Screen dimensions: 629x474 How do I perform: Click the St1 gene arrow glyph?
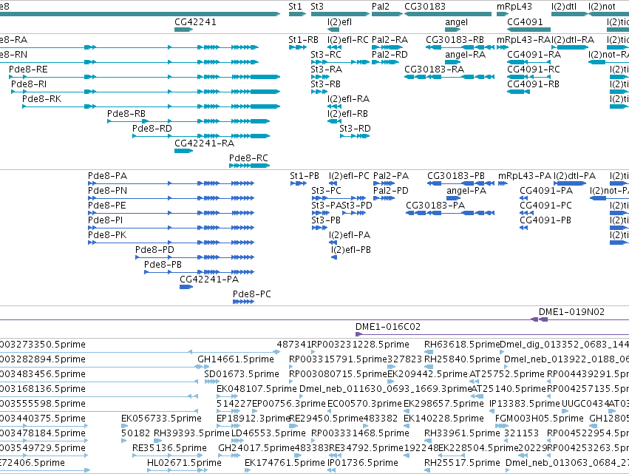pyautogui.click(x=297, y=15)
